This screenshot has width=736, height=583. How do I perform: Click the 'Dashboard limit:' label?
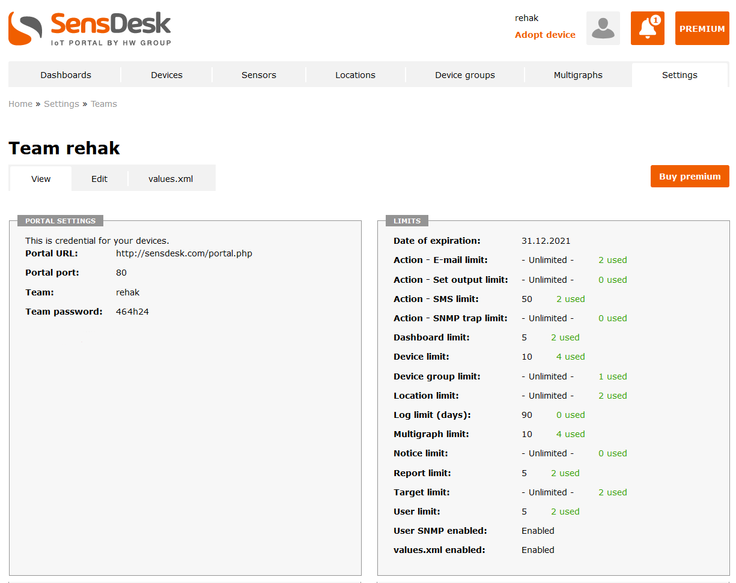431,337
